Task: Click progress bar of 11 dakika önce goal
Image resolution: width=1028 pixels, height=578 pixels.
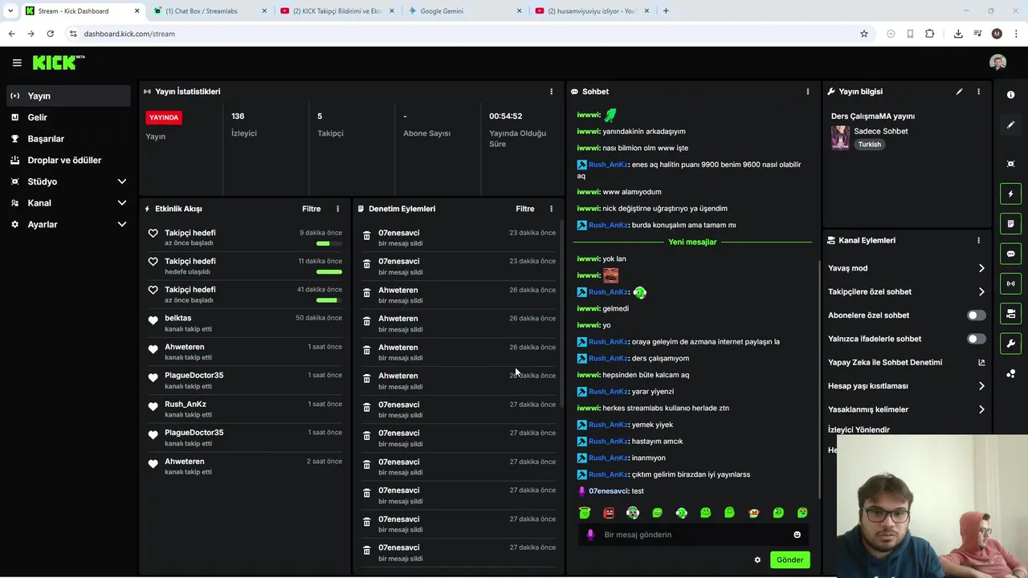Action: point(328,272)
